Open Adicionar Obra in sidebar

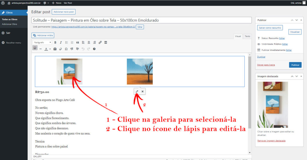coord(9,24)
